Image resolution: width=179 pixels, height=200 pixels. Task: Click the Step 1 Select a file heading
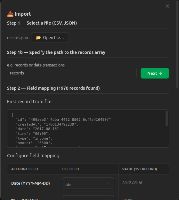coord(42,23)
